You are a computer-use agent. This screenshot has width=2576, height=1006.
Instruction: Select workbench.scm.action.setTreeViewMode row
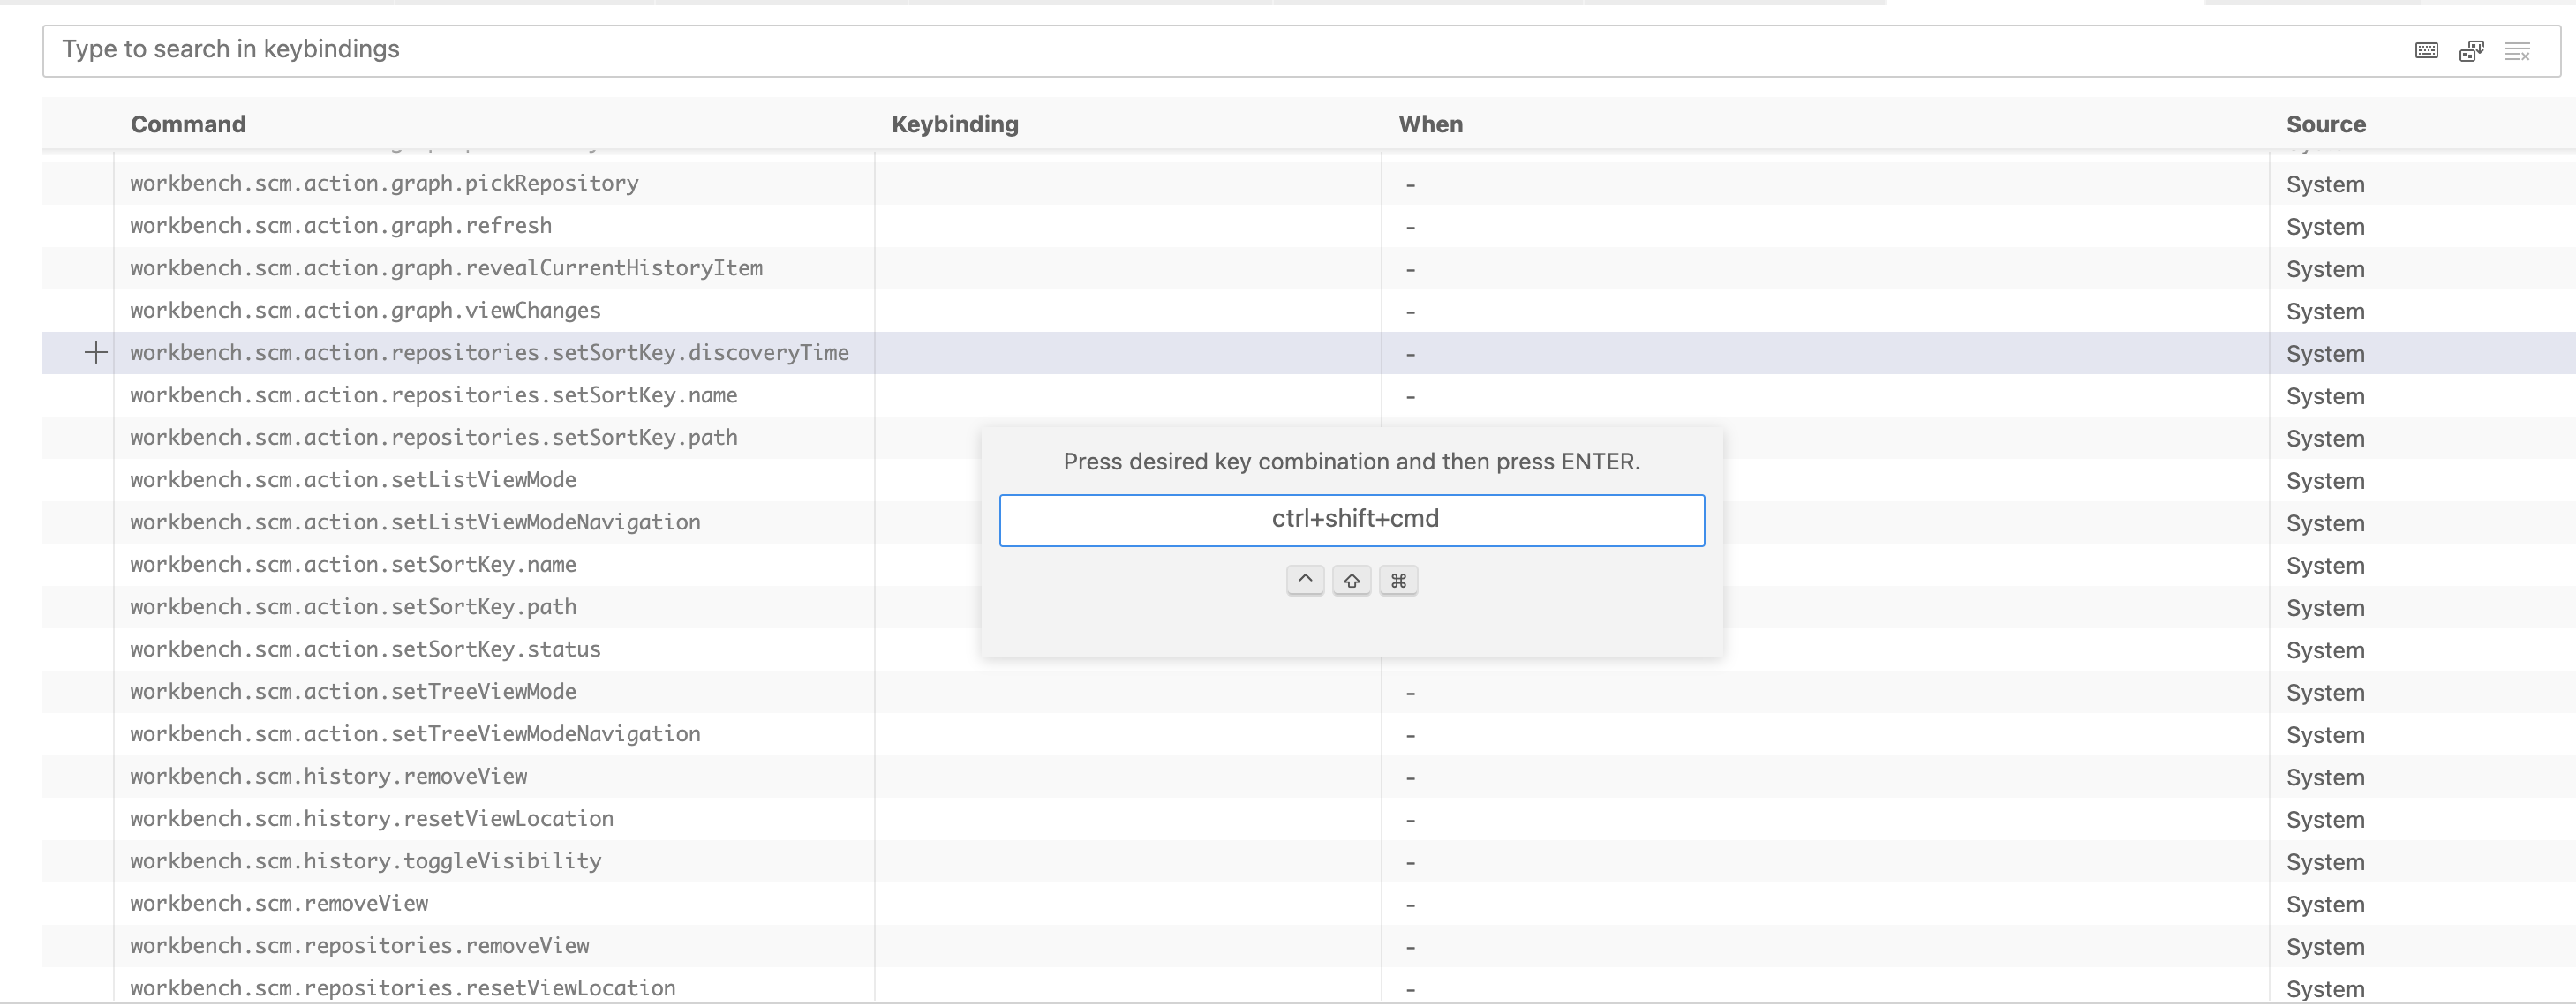click(353, 692)
